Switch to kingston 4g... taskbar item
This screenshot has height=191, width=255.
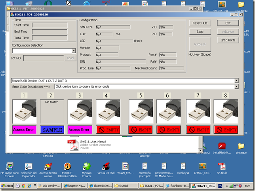[x=75, y=186]
